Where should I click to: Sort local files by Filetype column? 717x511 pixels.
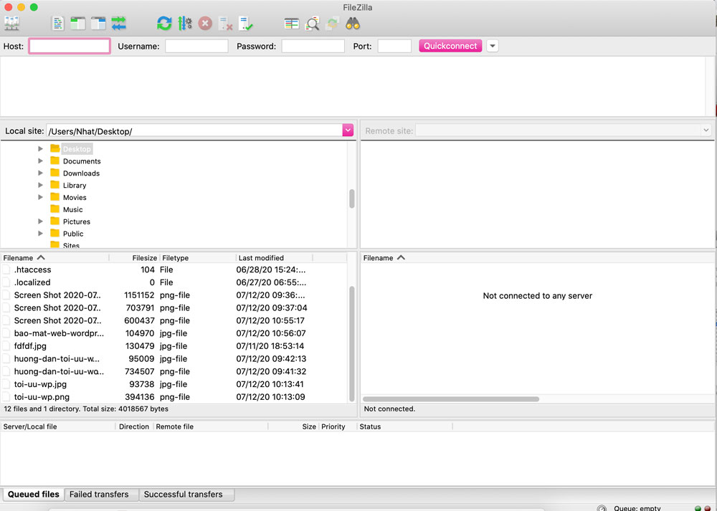tap(198, 258)
